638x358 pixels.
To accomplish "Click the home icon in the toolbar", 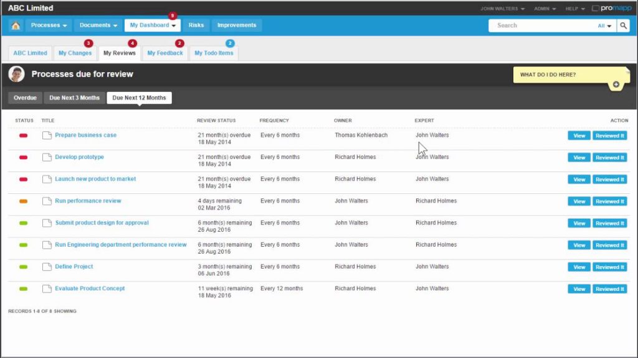I will click(x=16, y=25).
